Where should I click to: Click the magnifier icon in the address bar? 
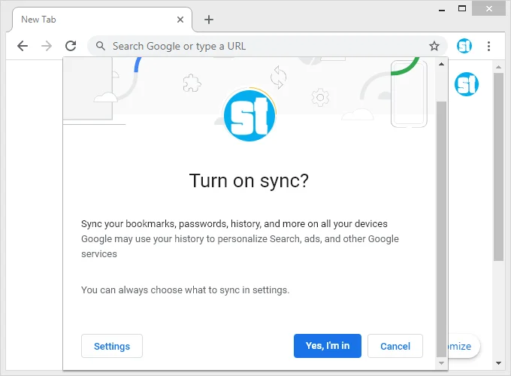101,46
